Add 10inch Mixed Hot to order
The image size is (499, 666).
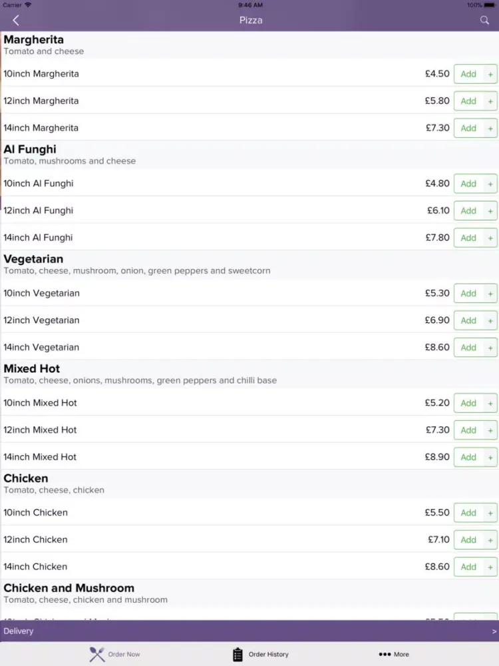468,403
